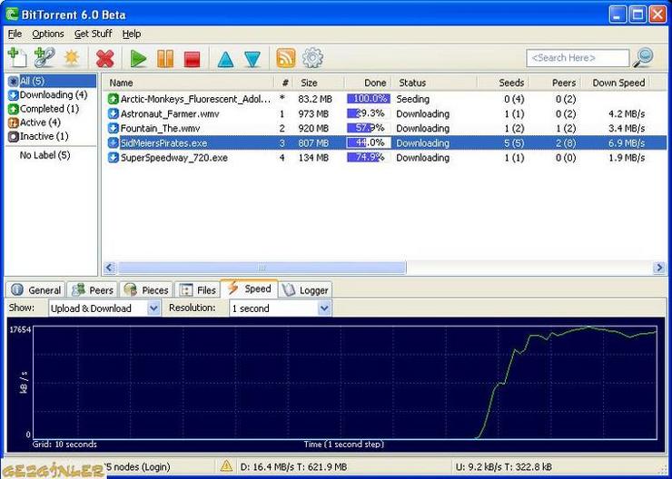Click the yellow warning status bar icon
Screen dimensions: 672x479
(x=226, y=465)
